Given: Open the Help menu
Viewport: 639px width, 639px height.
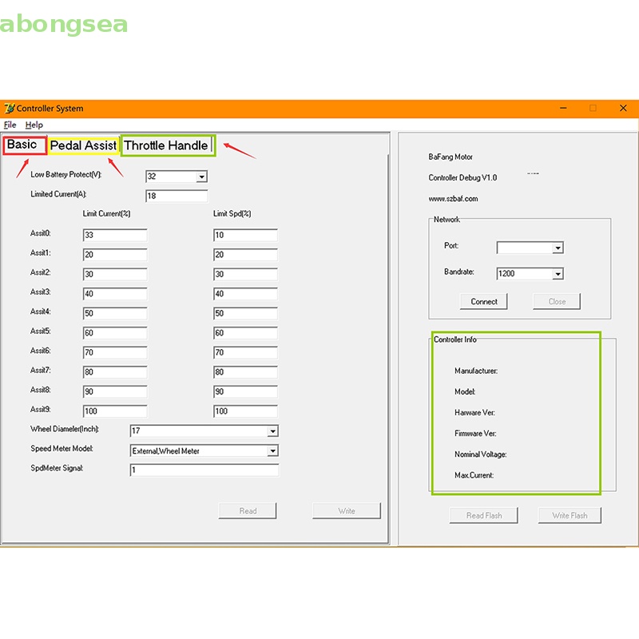Looking at the screenshot, I should coord(34,125).
